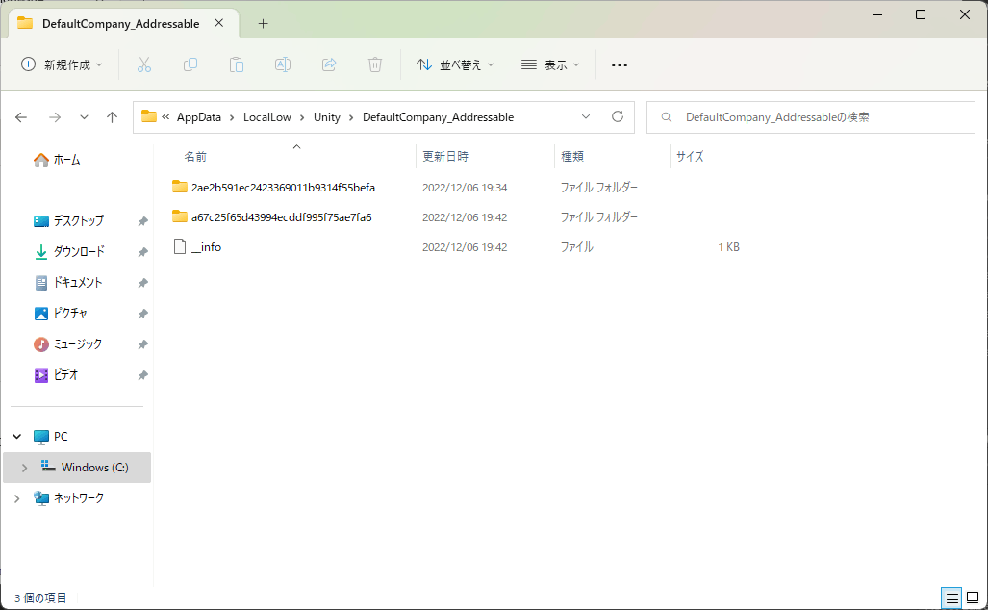This screenshot has height=610, width=988.
Task: Click the 2022/12/06 19:34 date cell
Action: [465, 188]
